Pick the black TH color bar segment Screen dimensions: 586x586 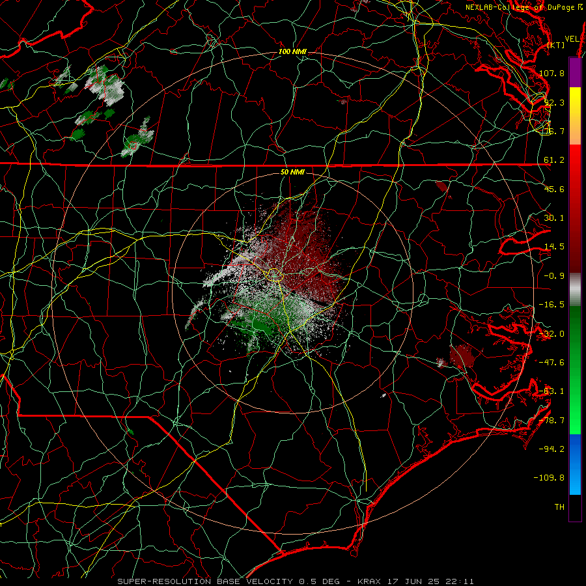point(575,507)
